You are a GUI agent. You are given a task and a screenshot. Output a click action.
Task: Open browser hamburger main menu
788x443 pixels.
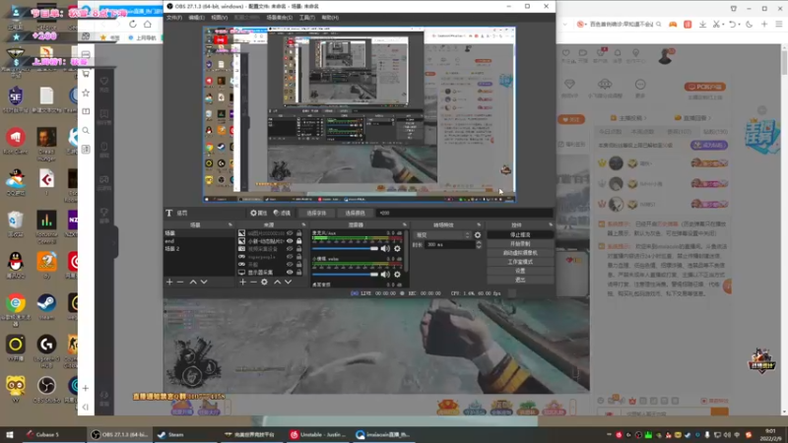pos(779,24)
